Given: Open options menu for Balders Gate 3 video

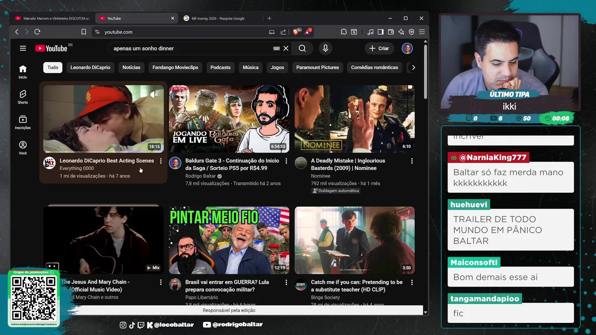Looking at the screenshot, I should tap(286, 161).
